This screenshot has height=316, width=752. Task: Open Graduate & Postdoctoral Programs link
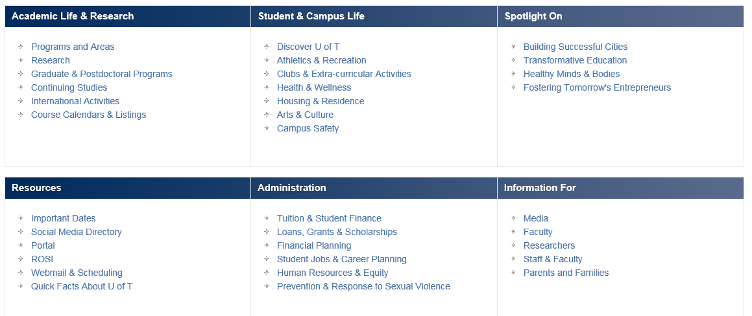tap(101, 74)
